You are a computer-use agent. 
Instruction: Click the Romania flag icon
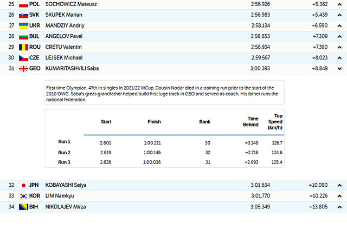[23, 47]
